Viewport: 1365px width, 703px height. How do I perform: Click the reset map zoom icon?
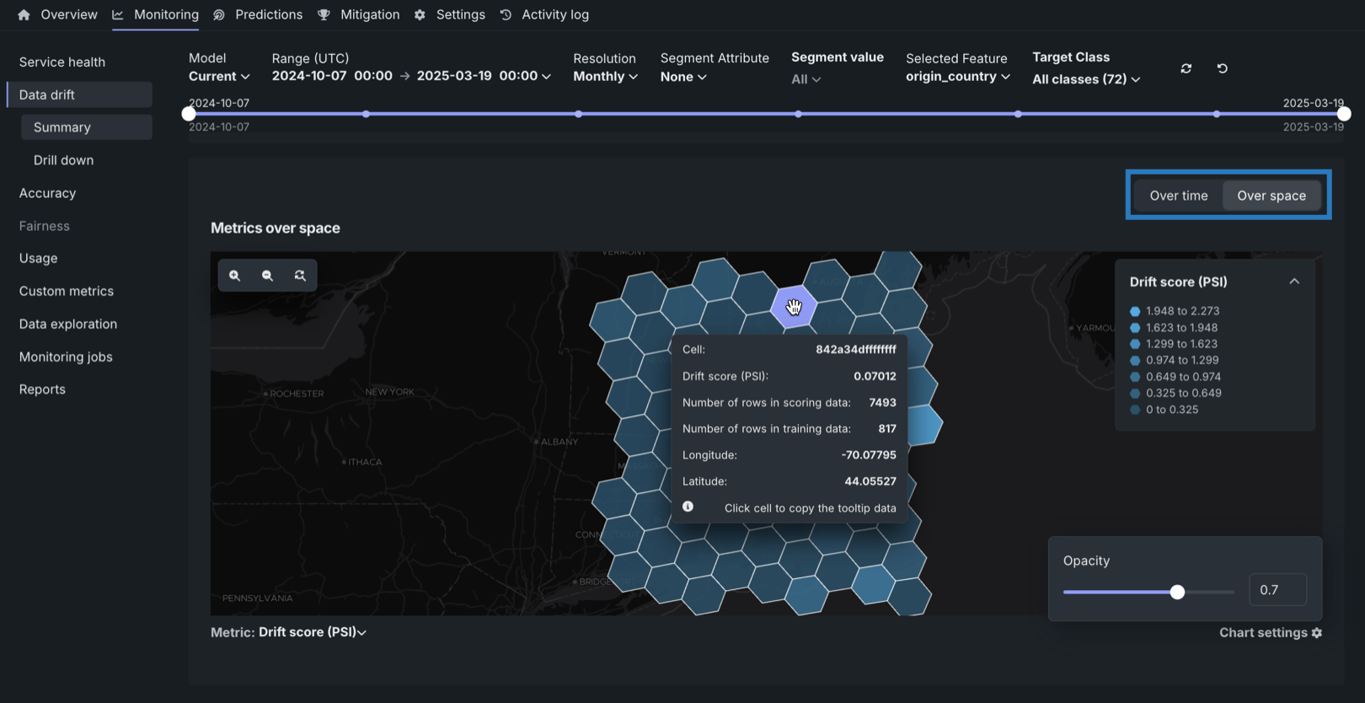point(300,276)
